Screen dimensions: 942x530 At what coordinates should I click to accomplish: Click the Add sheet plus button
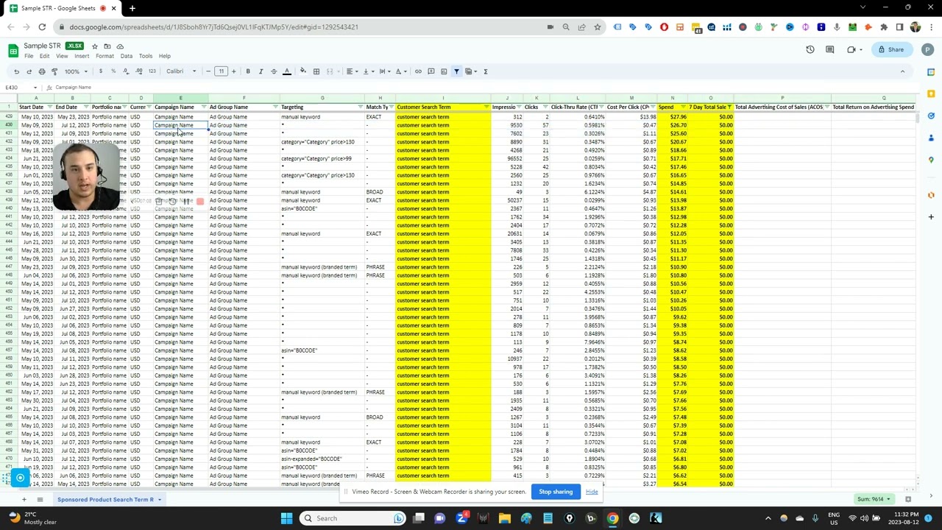tap(24, 499)
